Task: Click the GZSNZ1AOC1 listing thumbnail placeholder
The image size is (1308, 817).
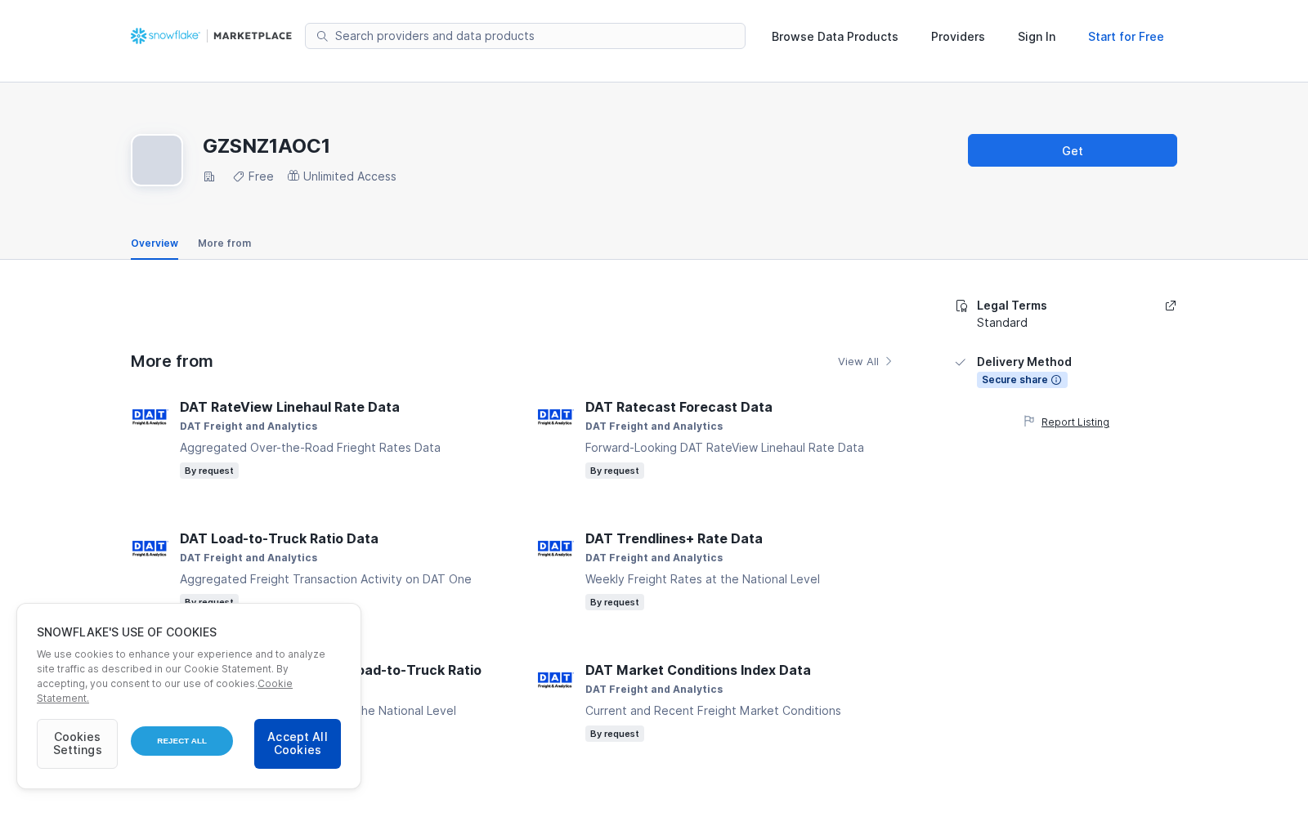Action: click(157, 160)
